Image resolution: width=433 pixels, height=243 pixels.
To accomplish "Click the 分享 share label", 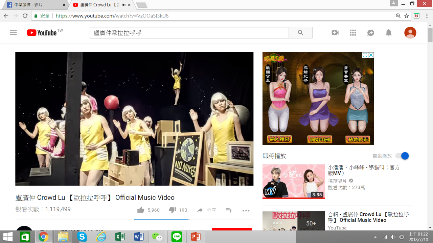I will (x=211, y=210).
